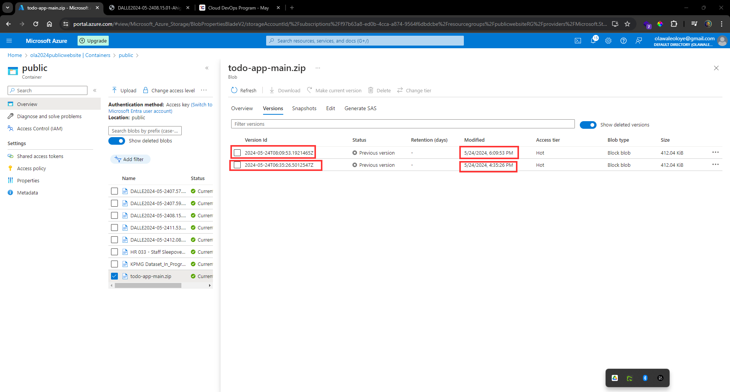Check the version from 6:09:53 PM
The width and height of the screenshot is (730, 392).
(x=237, y=152)
